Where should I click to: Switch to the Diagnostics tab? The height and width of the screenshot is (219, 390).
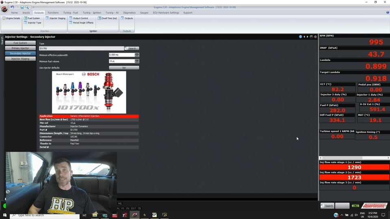tap(129, 13)
